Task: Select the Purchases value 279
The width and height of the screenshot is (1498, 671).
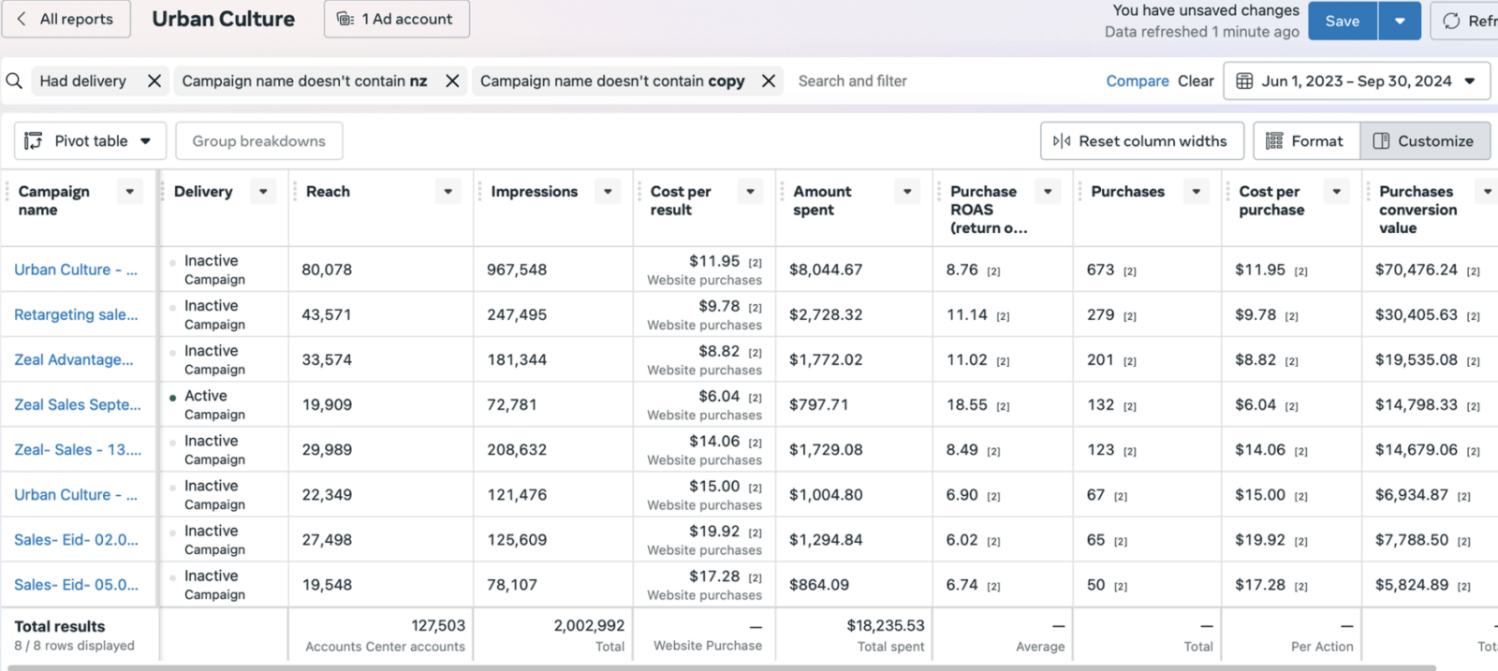Action: (1101, 314)
